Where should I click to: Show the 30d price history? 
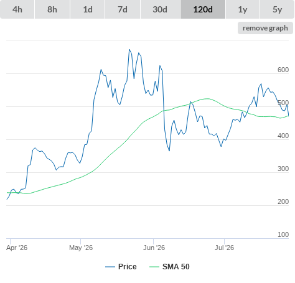coord(160,9)
